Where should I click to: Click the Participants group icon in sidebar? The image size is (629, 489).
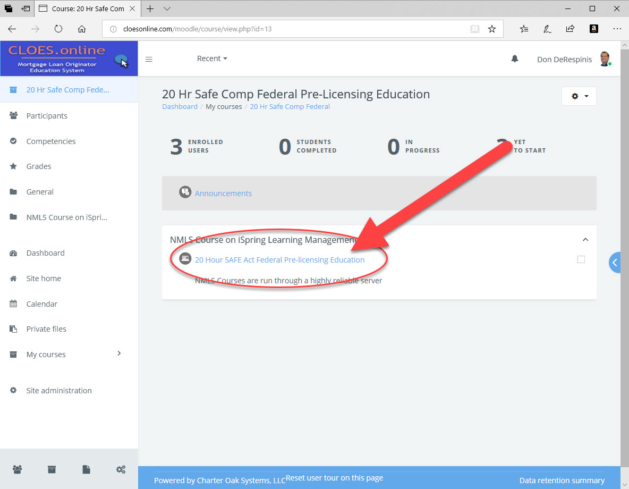pyautogui.click(x=13, y=116)
